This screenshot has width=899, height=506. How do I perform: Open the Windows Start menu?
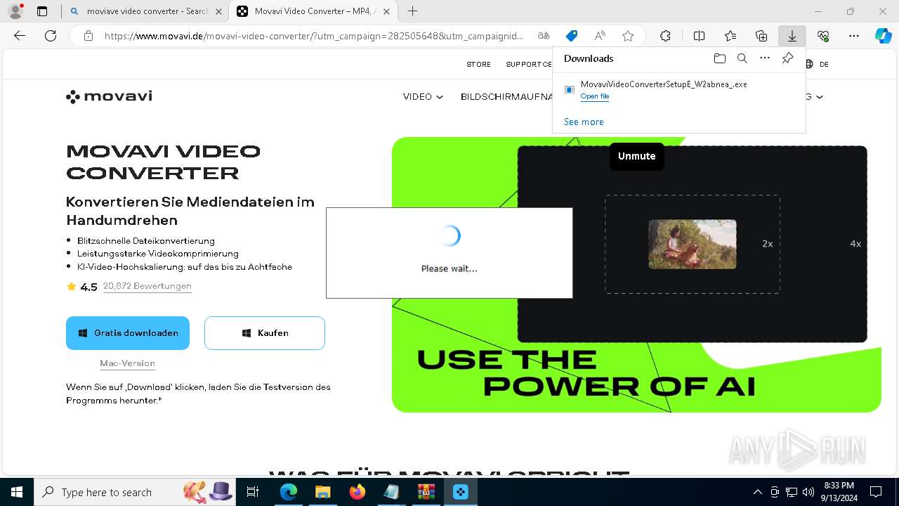[x=17, y=492]
